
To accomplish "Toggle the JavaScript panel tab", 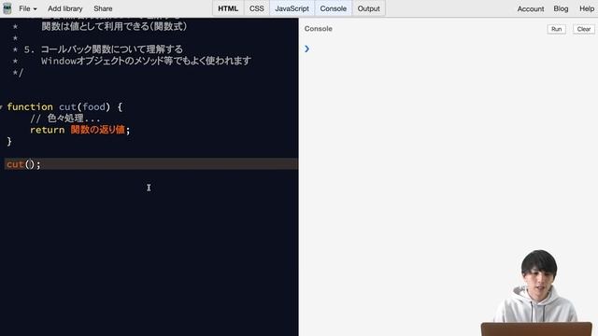I will click(292, 8).
